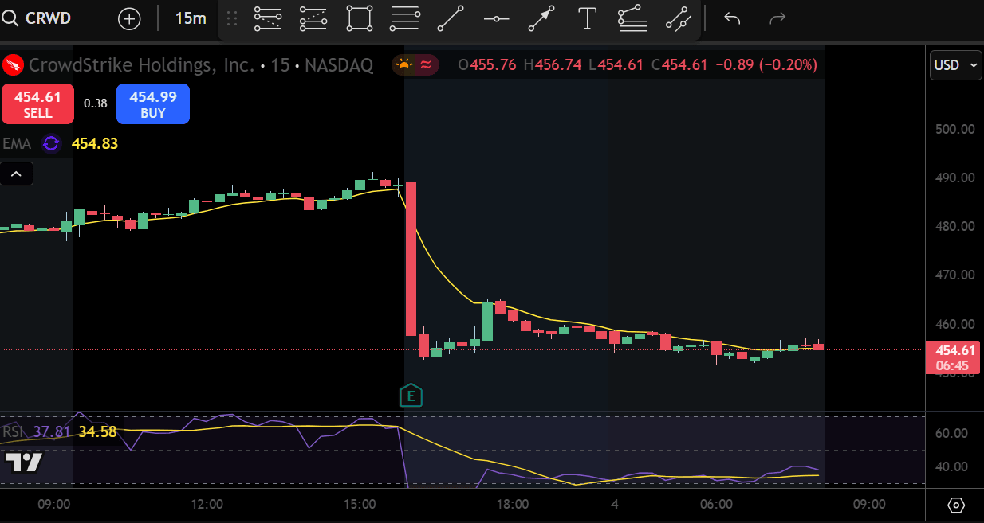
Task: Click the 0.38 spread value
Action: pyautogui.click(x=96, y=103)
